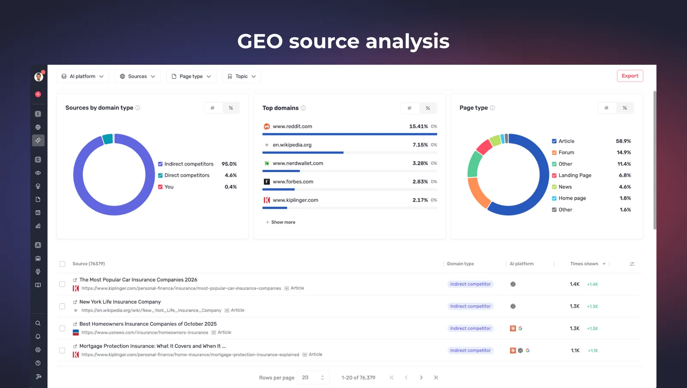
Task: Open The Most Popular Car Insurance Companies 2026 link
Action: tap(138, 280)
